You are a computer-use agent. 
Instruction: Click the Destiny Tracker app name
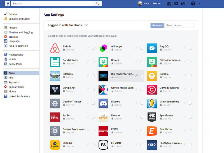point(72,102)
